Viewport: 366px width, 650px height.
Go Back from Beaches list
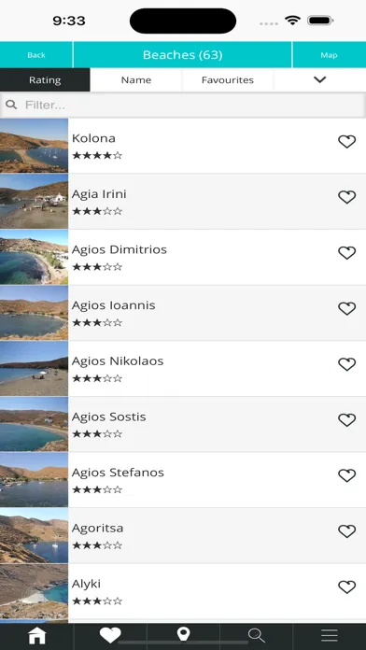click(36, 55)
